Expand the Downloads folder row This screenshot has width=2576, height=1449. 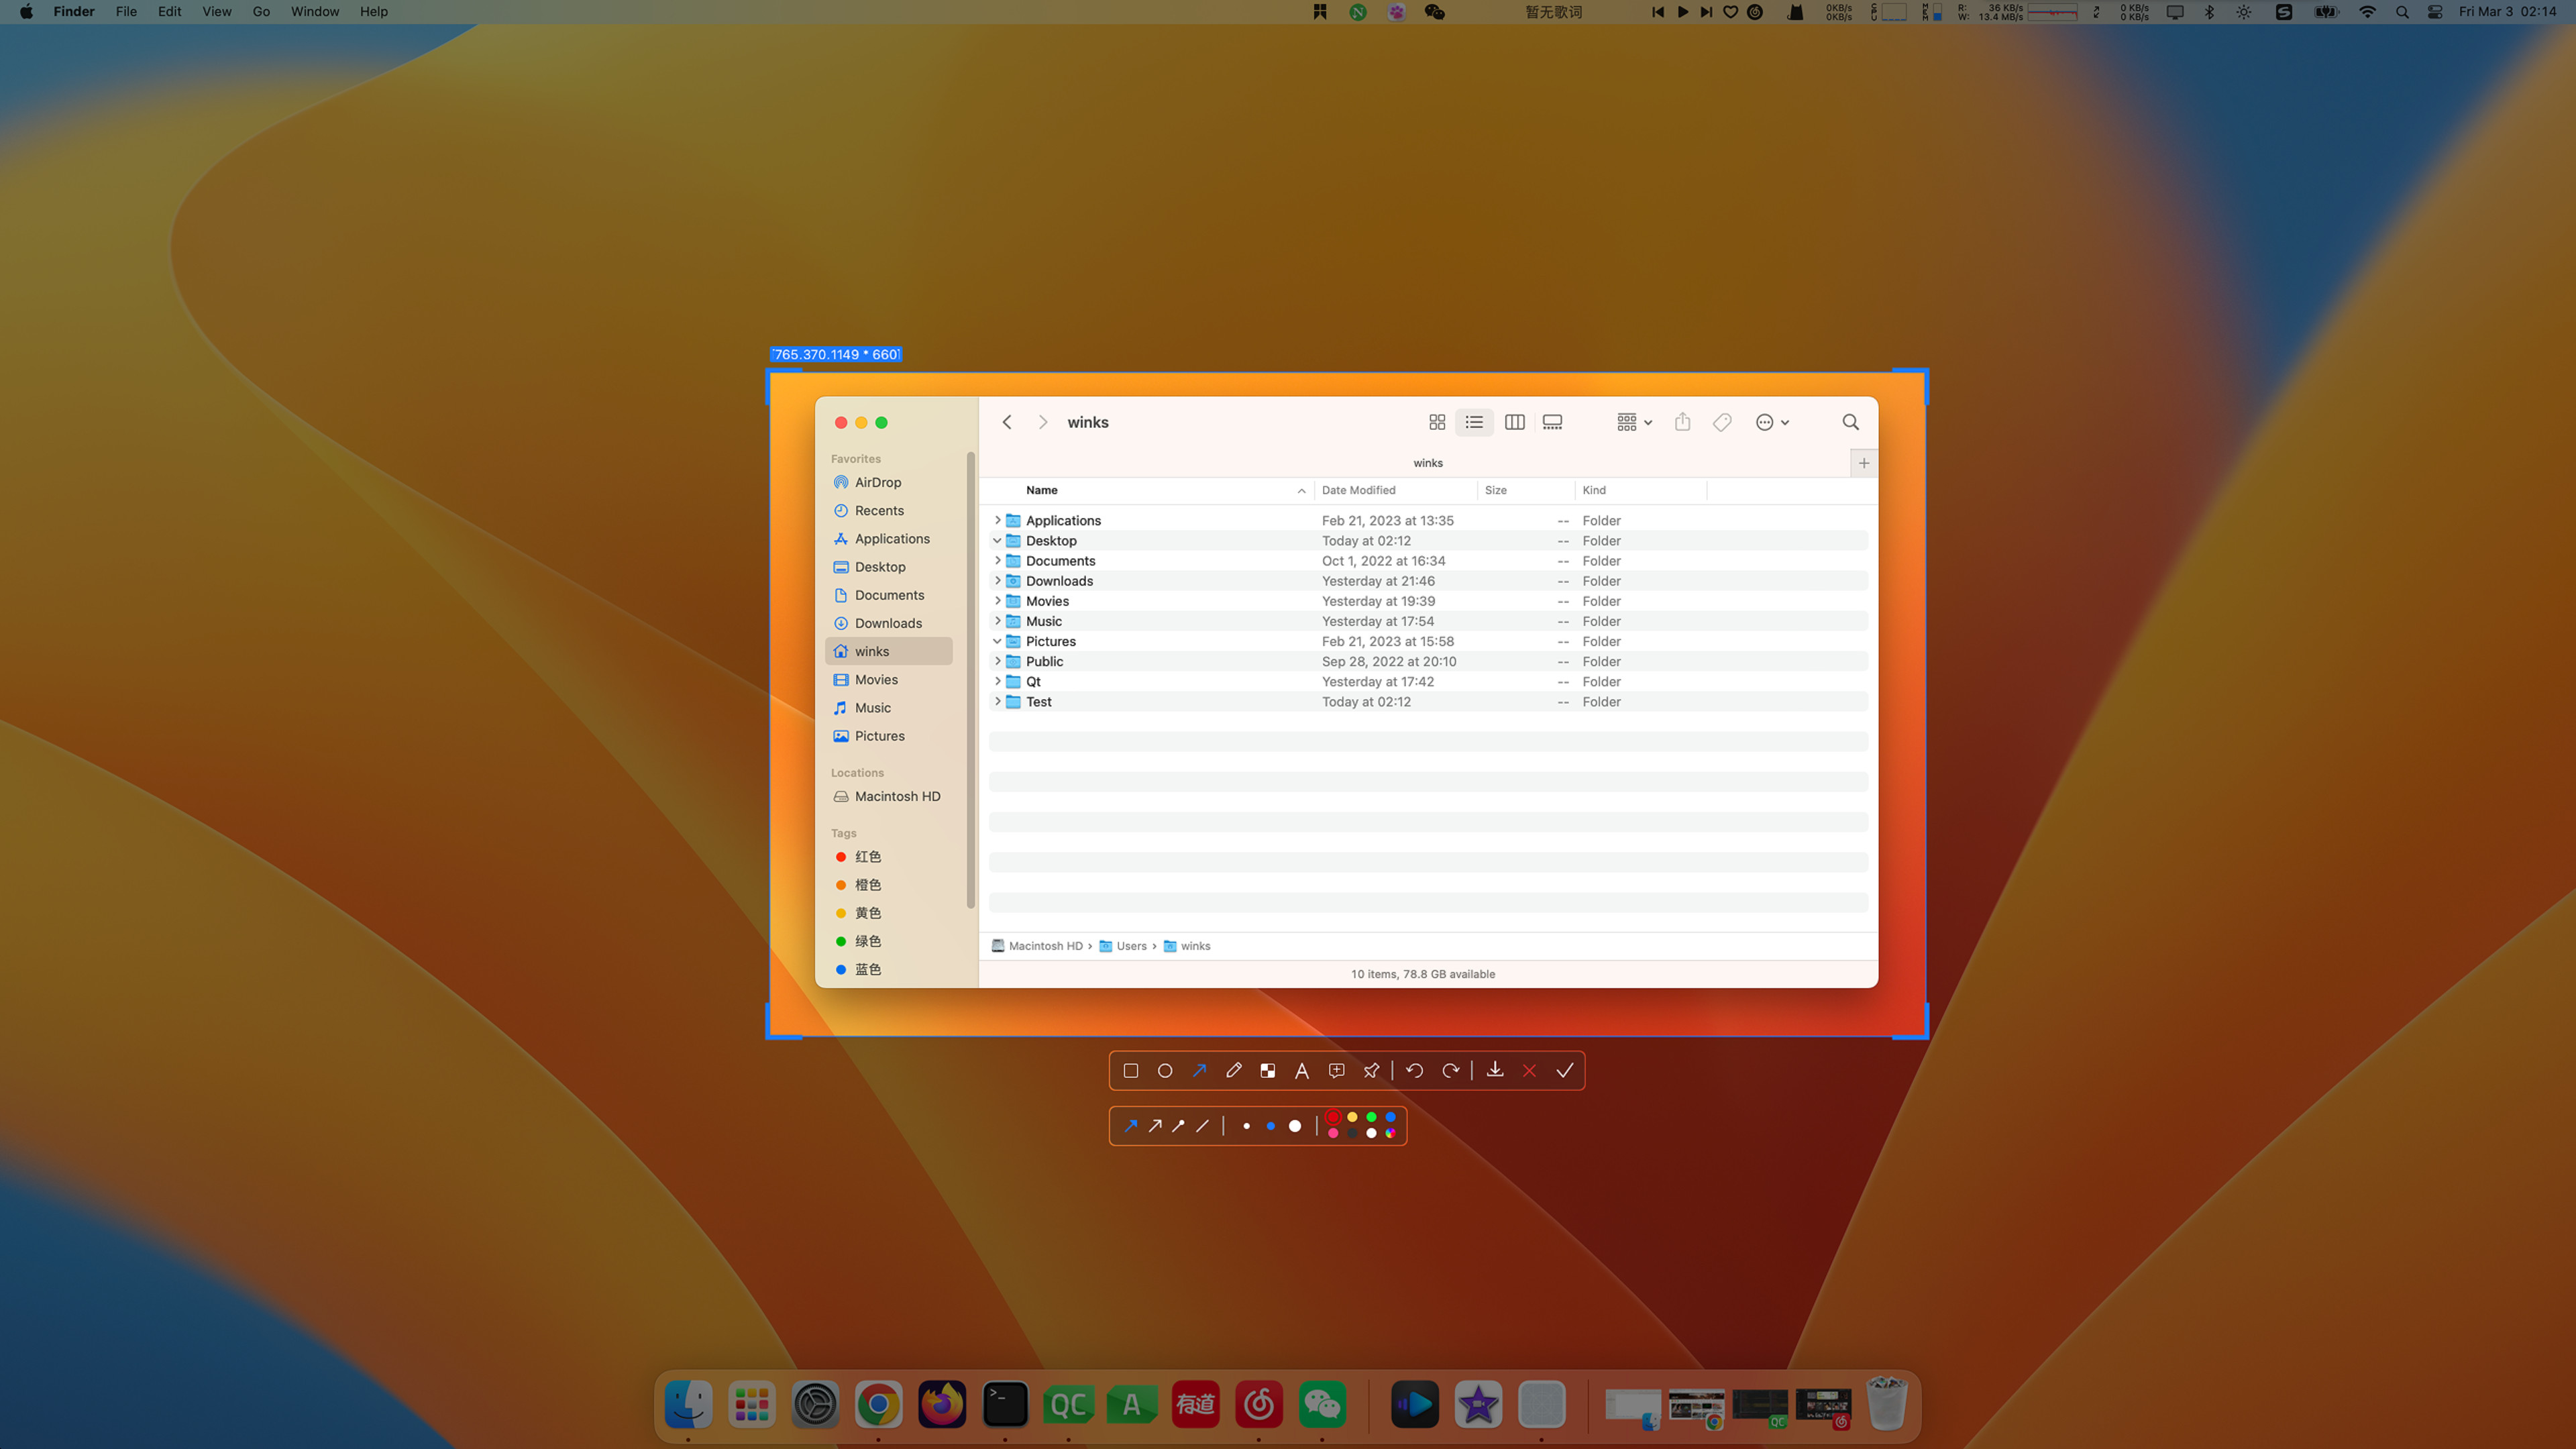997,580
